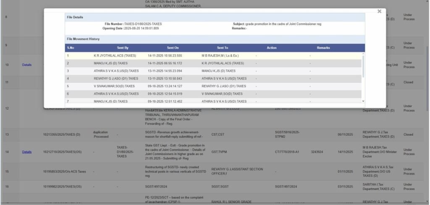The image size is (430, 205).
Task: Click the File Movement History section header
Action: pos(83,39)
